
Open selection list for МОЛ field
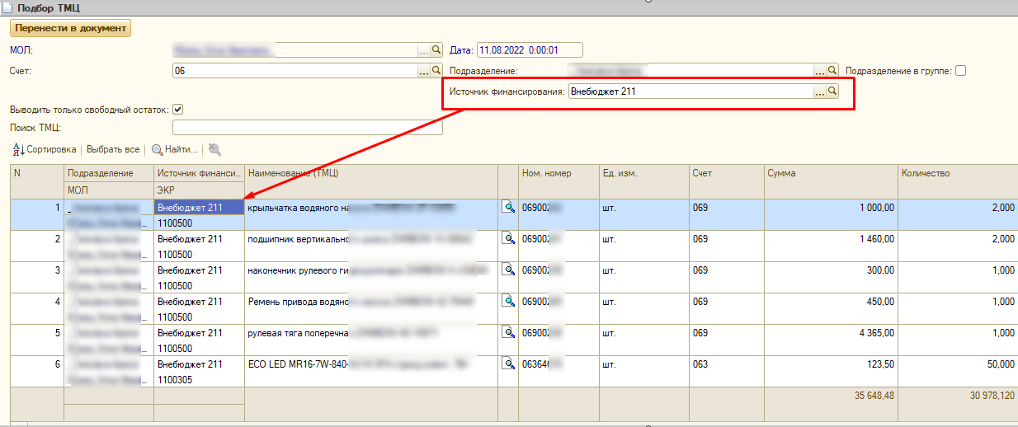425,50
